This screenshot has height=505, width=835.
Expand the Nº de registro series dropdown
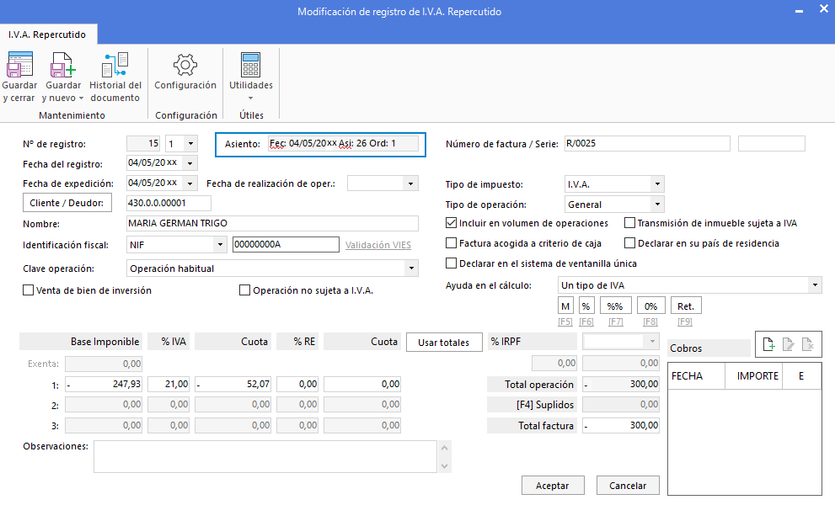click(x=190, y=144)
